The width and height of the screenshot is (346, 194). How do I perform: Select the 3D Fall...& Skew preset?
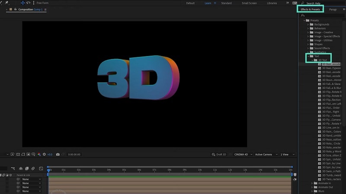click(330, 84)
